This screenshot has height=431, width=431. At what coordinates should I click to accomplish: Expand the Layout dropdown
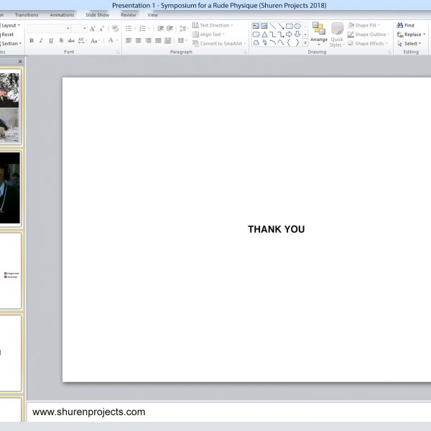click(x=11, y=25)
